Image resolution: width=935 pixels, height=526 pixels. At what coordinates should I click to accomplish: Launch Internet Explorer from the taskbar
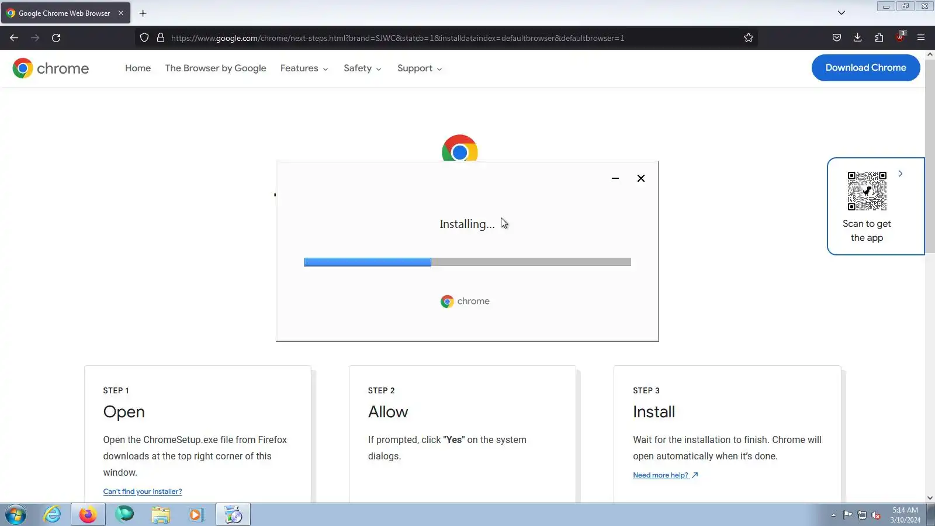coord(53,515)
